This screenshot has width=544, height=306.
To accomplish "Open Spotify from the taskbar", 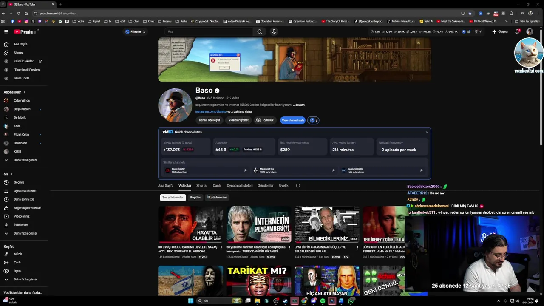I will click(x=323, y=301).
